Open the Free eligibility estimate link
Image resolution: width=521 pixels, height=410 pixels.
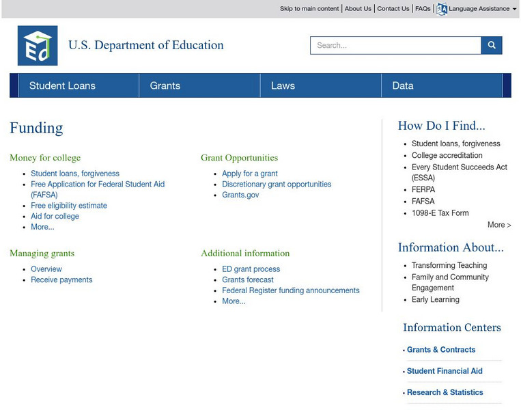point(69,206)
